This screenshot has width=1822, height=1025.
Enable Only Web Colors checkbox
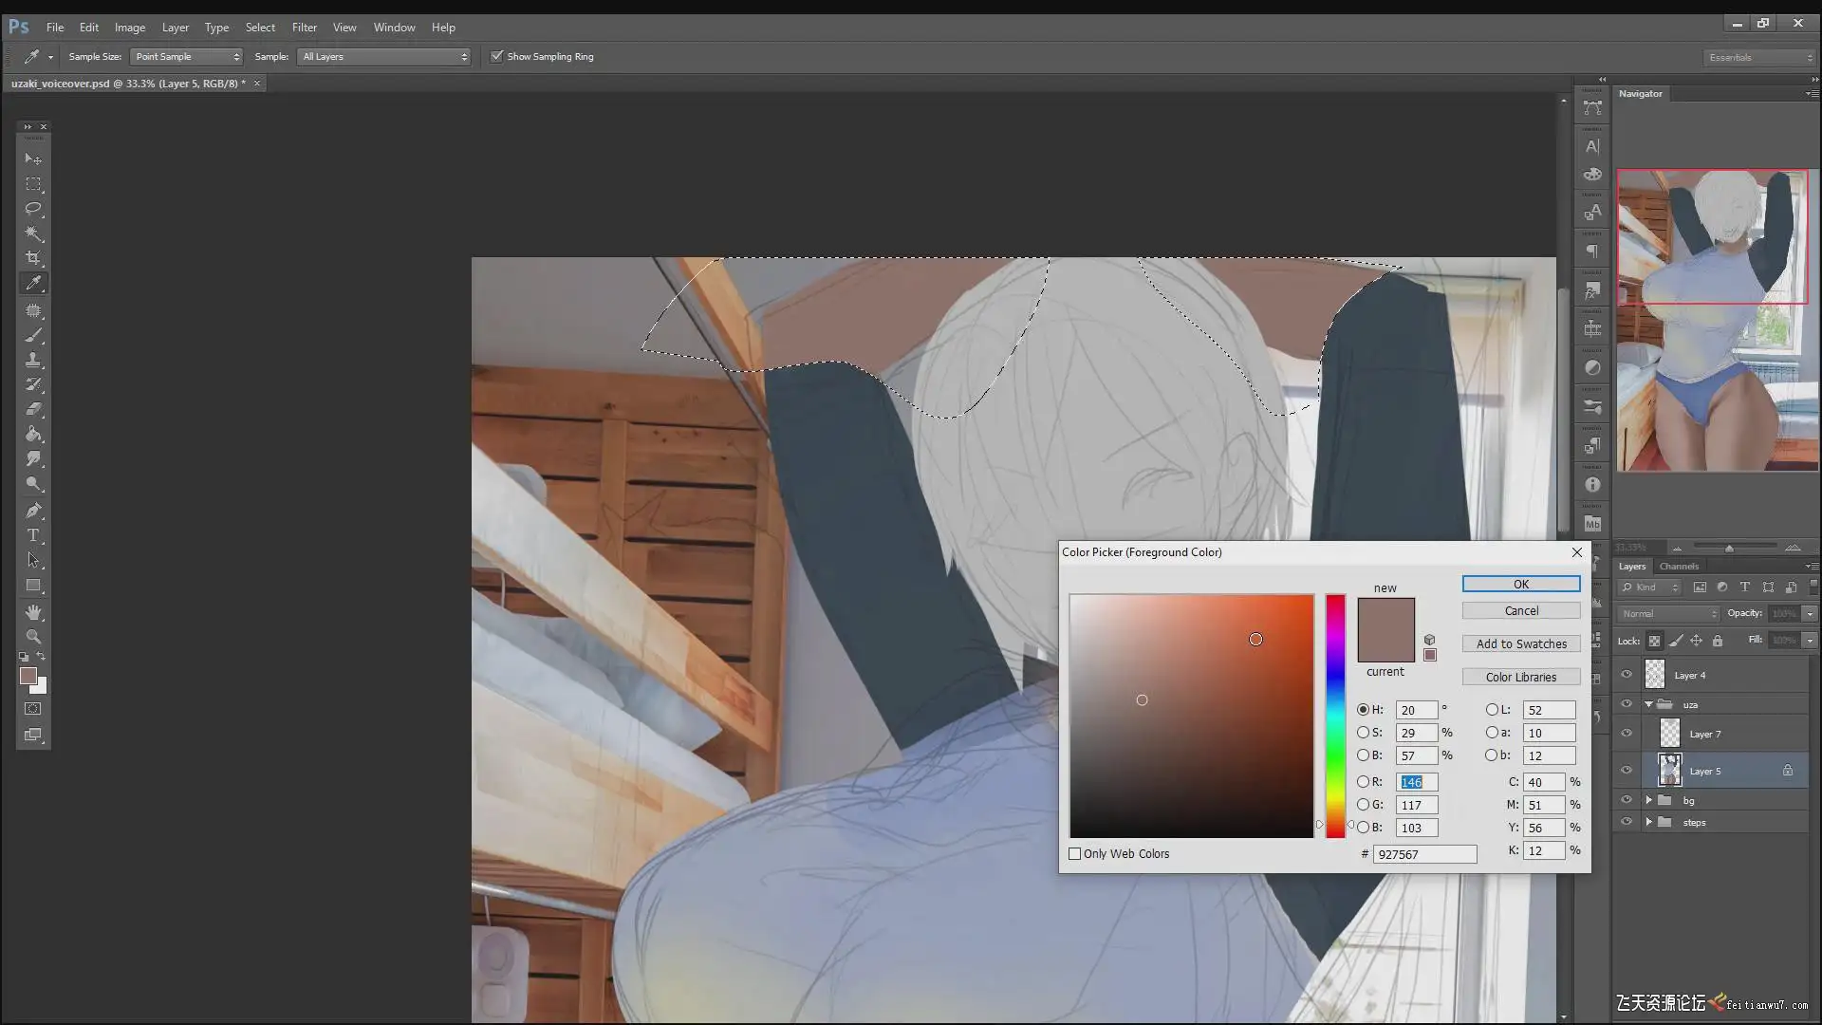click(x=1075, y=854)
